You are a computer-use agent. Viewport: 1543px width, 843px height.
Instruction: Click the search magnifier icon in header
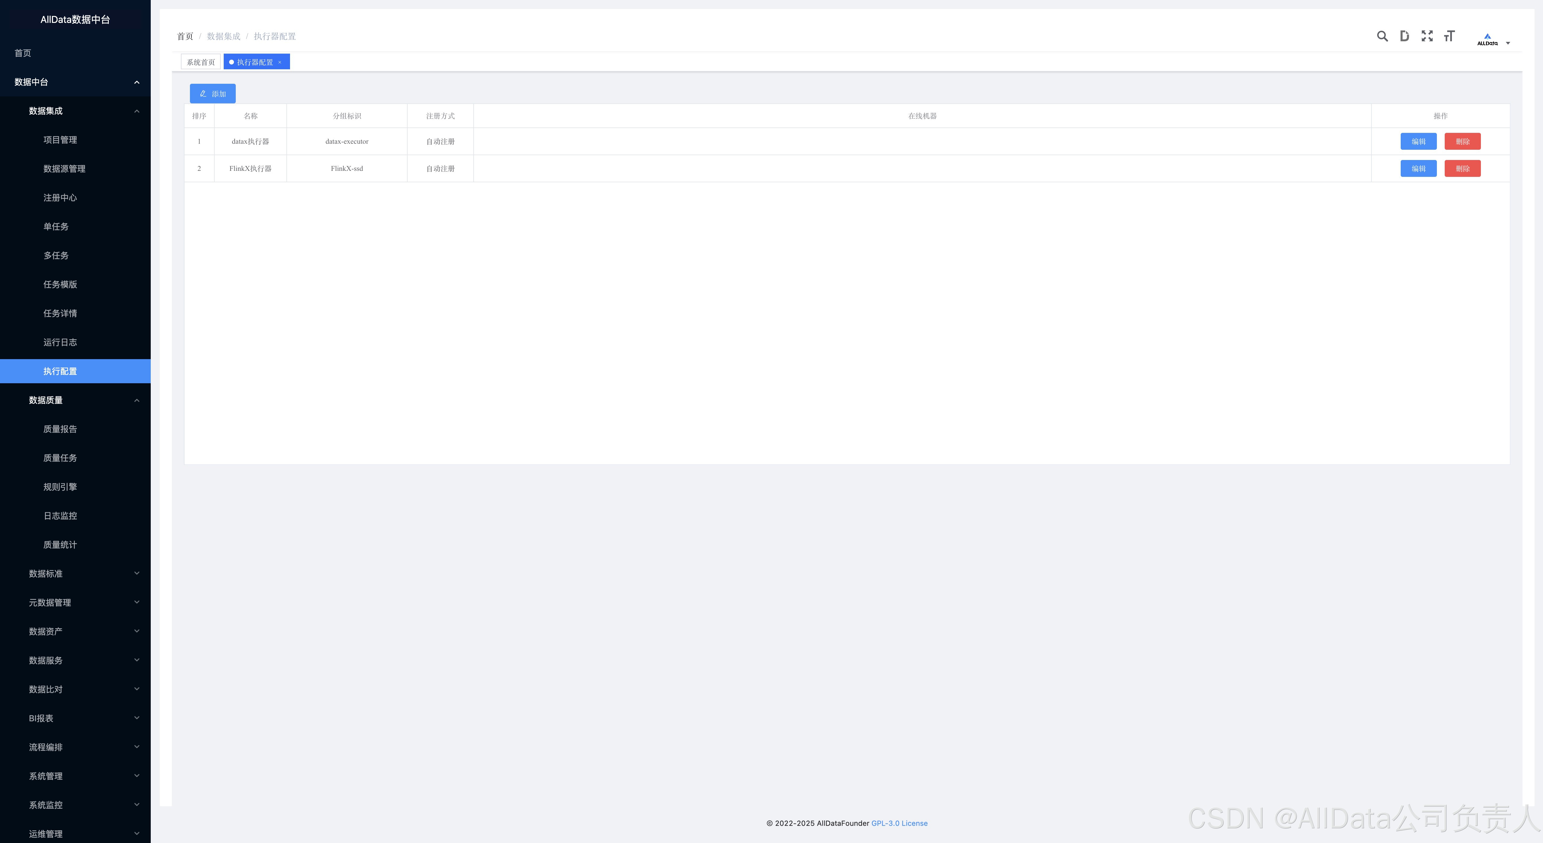(1382, 36)
